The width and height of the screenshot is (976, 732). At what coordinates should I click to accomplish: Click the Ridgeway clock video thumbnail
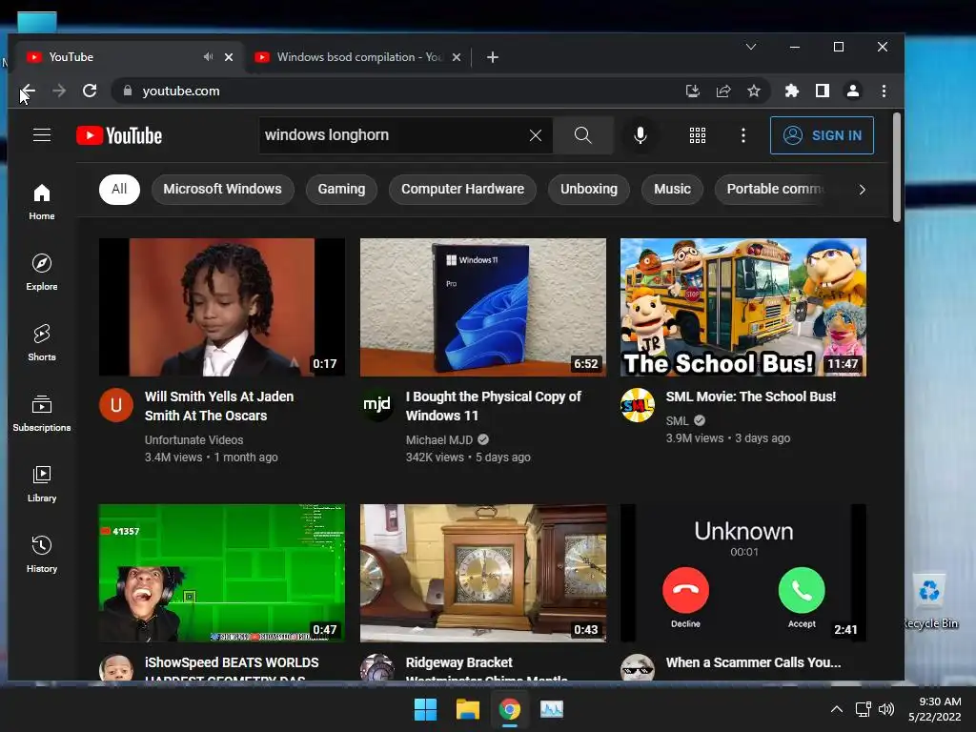483,573
